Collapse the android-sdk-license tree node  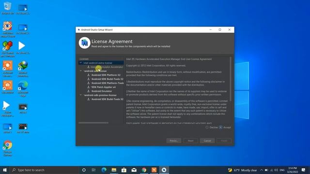tap(81, 71)
